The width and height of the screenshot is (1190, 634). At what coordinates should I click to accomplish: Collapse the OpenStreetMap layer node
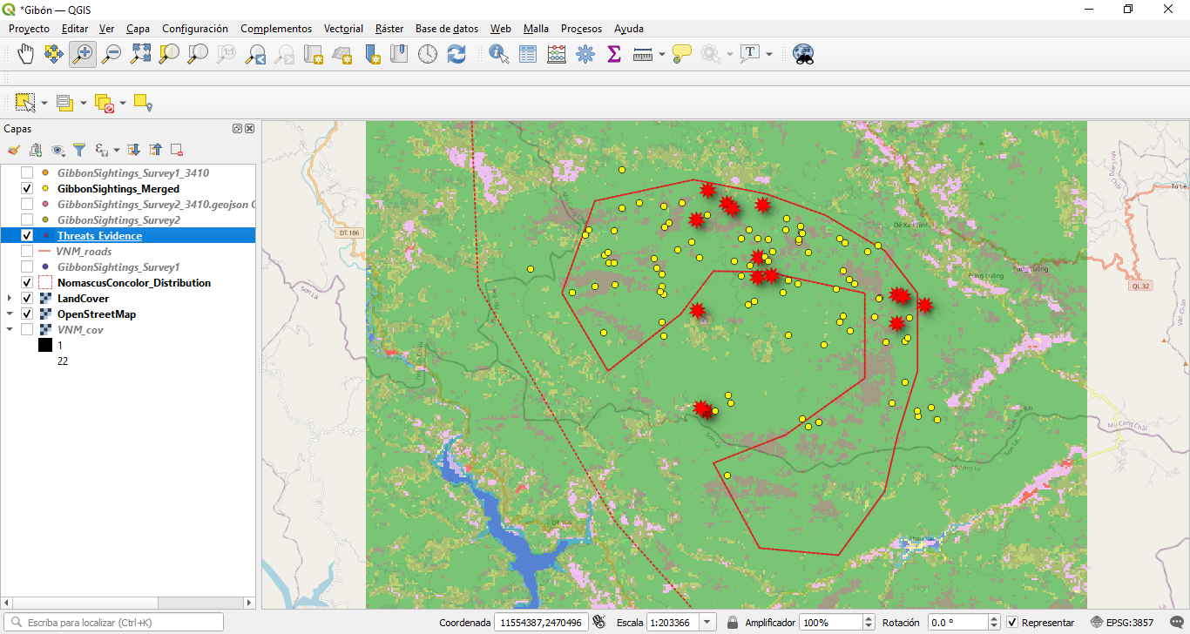(10, 314)
